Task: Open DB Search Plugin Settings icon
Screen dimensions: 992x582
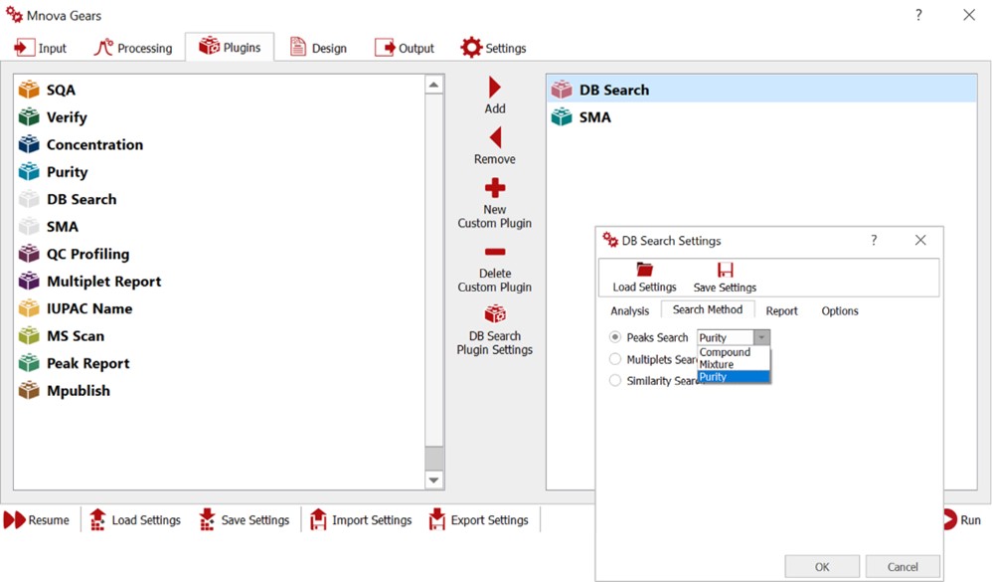Action: pos(494,314)
